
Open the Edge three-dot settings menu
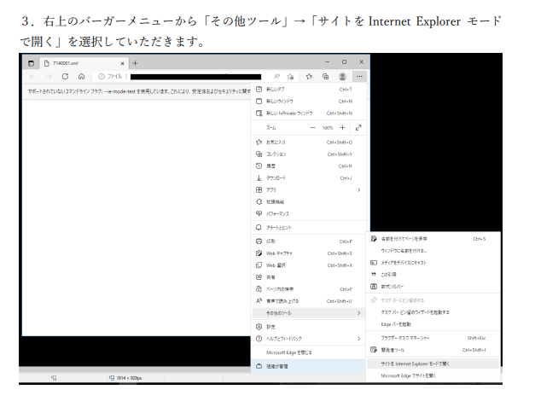pyautogui.click(x=360, y=76)
